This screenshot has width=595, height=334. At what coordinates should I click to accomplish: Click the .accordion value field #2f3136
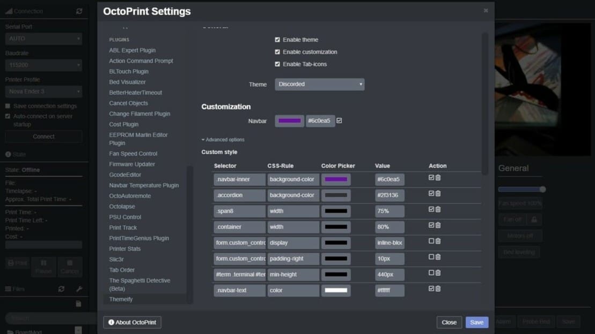click(x=390, y=195)
